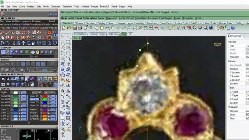Click the Cut scissors icon
Image resolution: width=249 pixels, height=140 pixels.
point(91,28)
